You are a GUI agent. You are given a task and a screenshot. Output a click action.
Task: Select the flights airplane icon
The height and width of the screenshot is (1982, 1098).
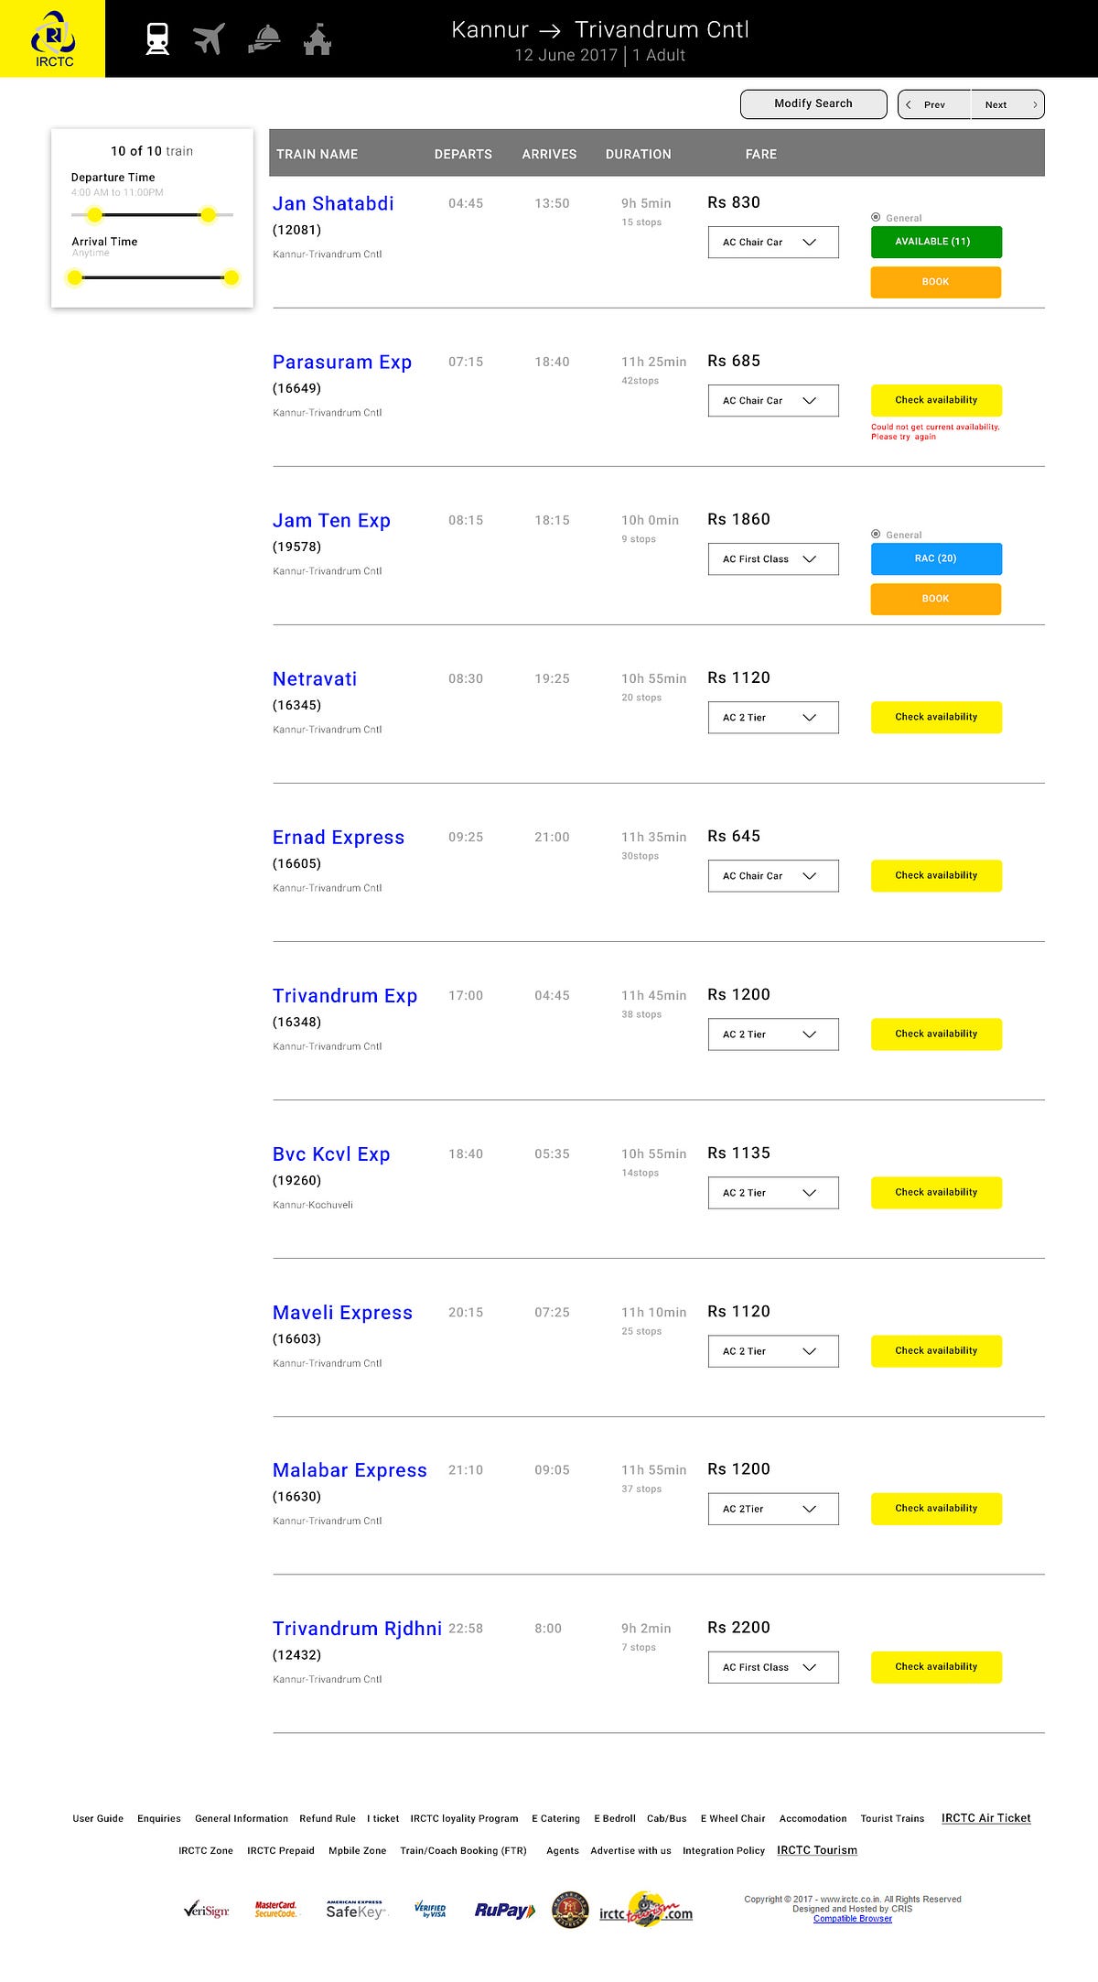(210, 39)
